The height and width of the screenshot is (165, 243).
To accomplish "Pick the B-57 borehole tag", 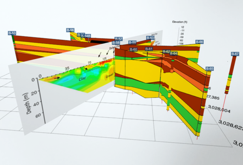I will tap(118, 39).
